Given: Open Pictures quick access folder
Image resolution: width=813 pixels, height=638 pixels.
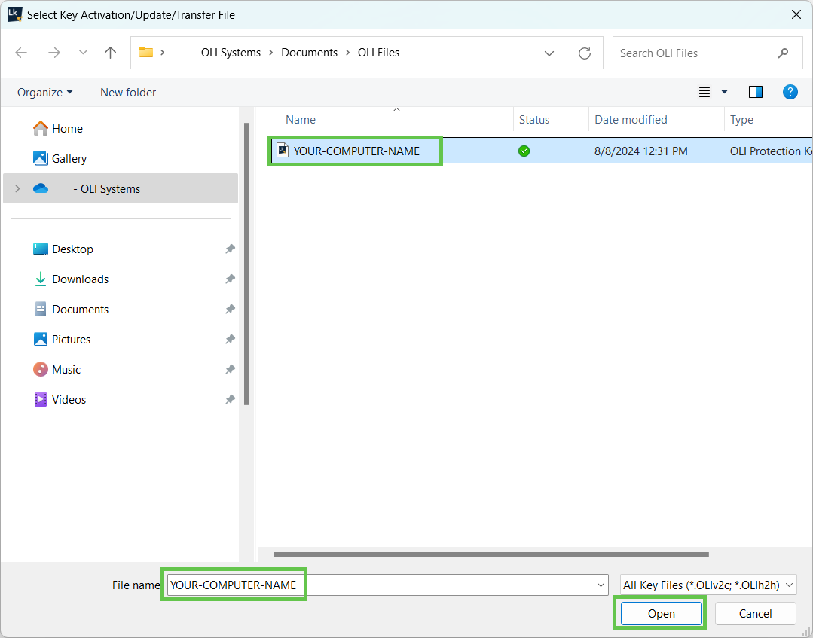Looking at the screenshot, I should 62,340.
